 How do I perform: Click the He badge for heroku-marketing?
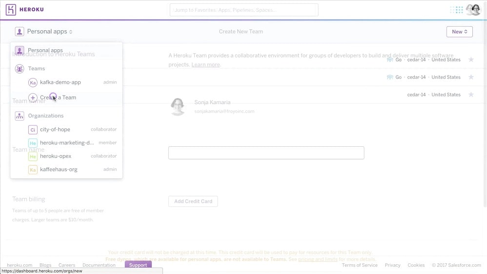[33, 143]
